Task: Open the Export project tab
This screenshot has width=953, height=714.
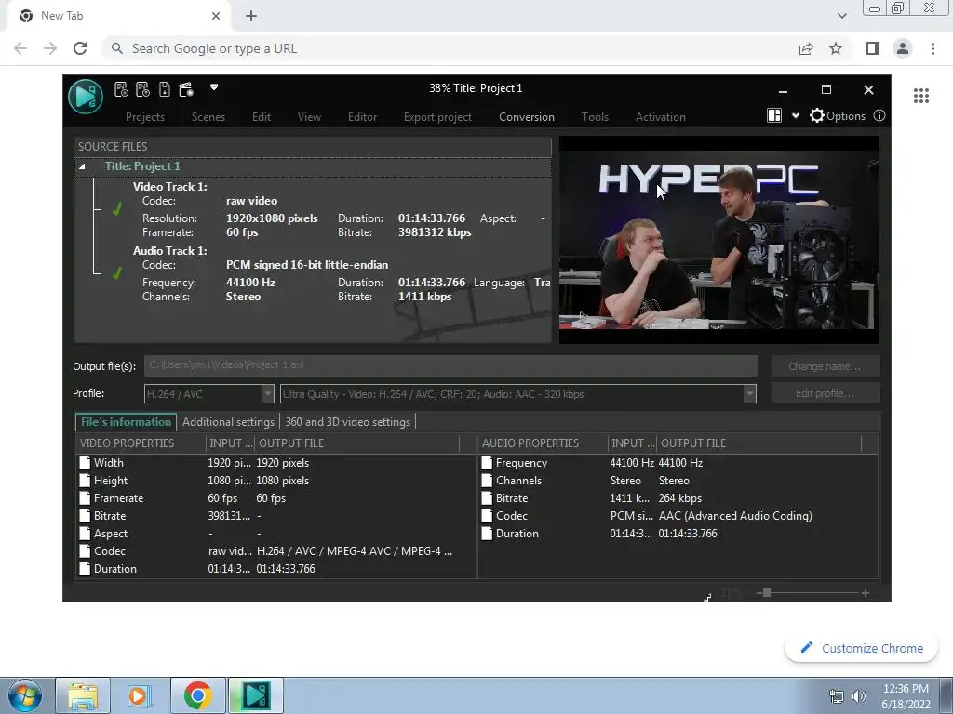Action: click(437, 117)
